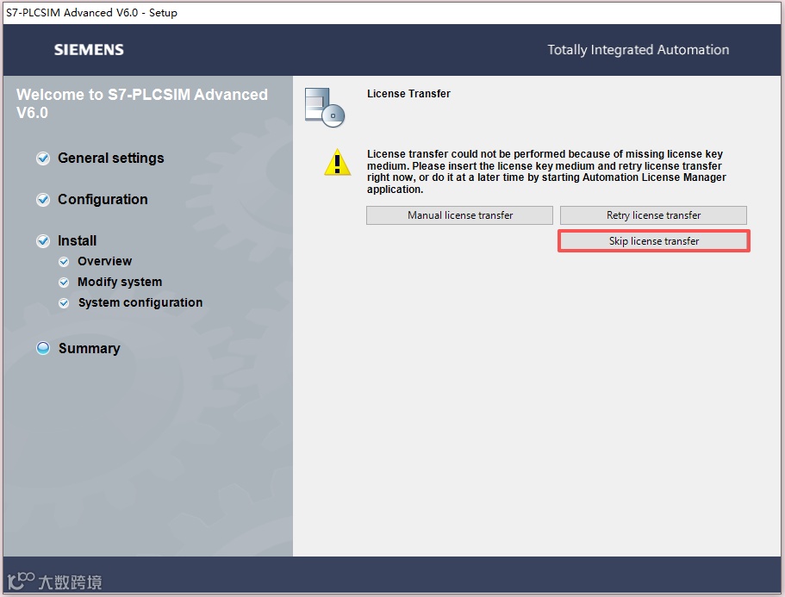Select the Overview sub-step
Viewport: 785px width, 597px height.
pyautogui.click(x=104, y=261)
